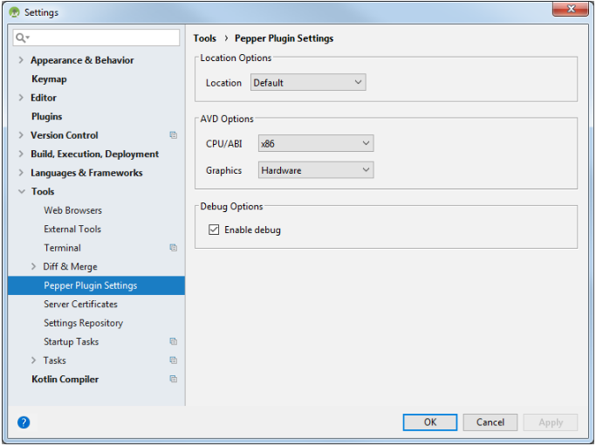This screenshot has width=596, height=446.
Task: Open the CPU/ABI dropdown
Action: [x=316, y=143]
